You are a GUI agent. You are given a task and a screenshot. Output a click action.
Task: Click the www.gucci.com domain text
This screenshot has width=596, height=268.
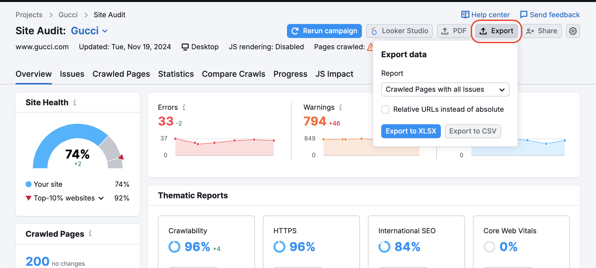point(42,47)
